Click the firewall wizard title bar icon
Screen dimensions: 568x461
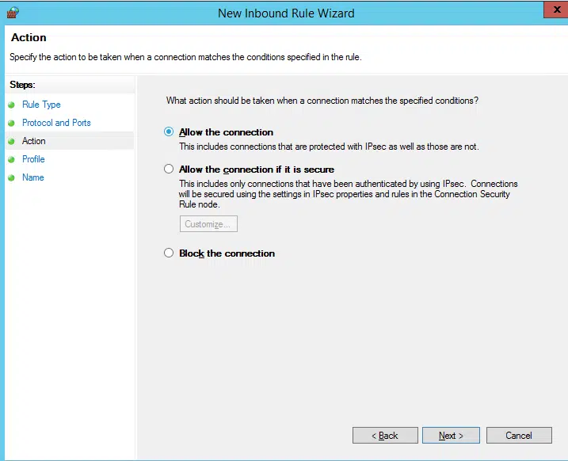(13, 13)
